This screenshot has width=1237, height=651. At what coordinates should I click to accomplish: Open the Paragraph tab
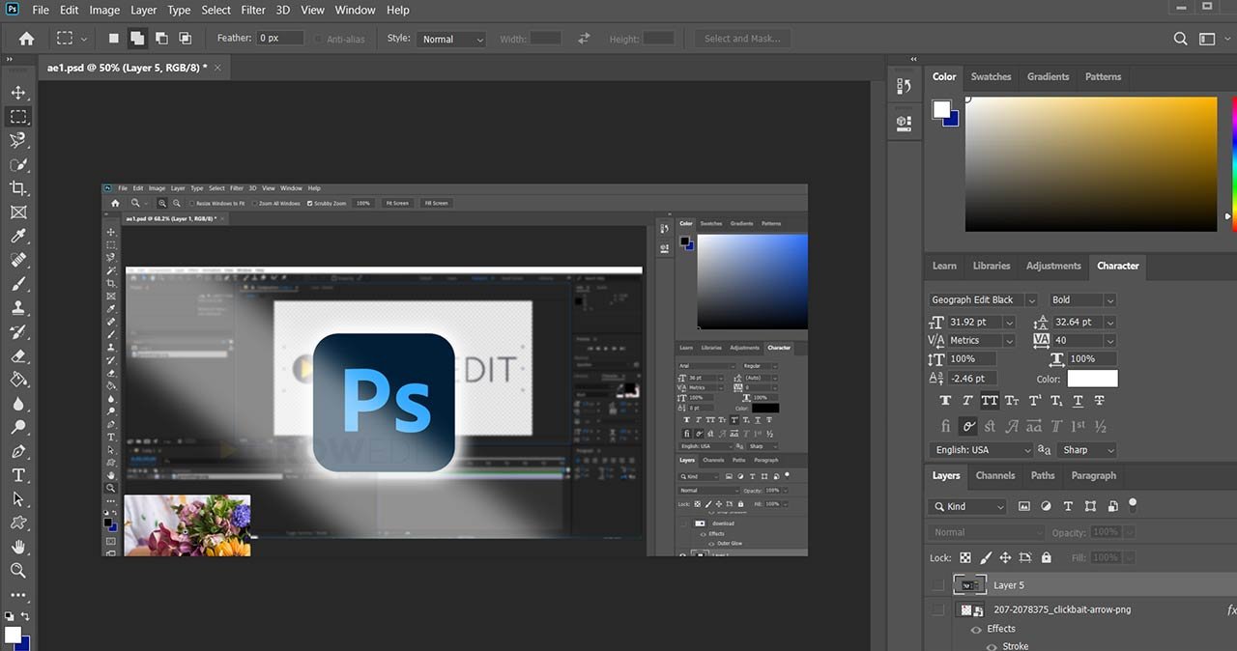click(1093, 475)
